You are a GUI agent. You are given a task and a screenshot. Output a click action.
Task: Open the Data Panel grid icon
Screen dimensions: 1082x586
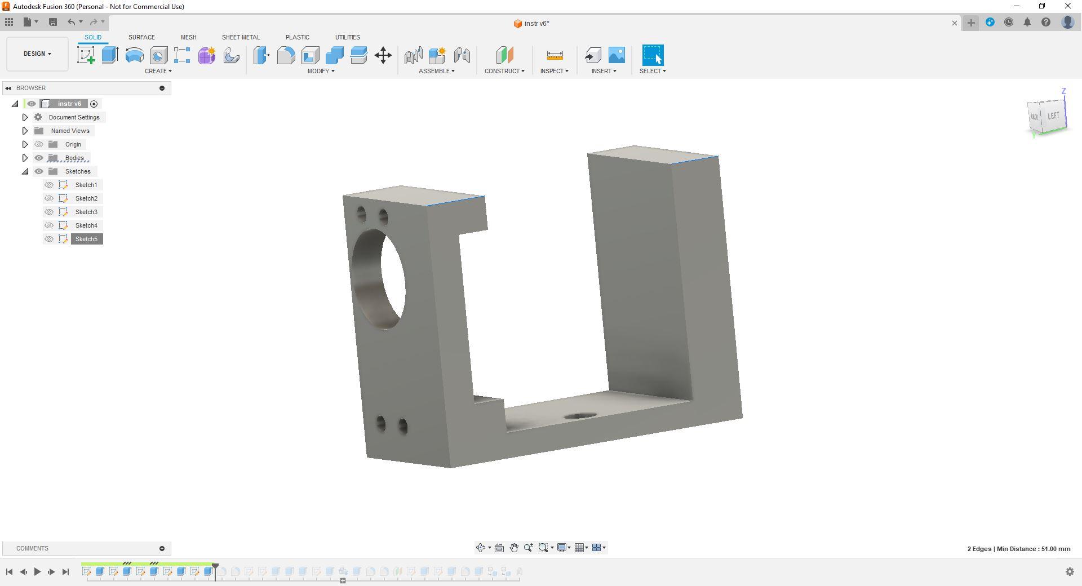pos(9,22)
